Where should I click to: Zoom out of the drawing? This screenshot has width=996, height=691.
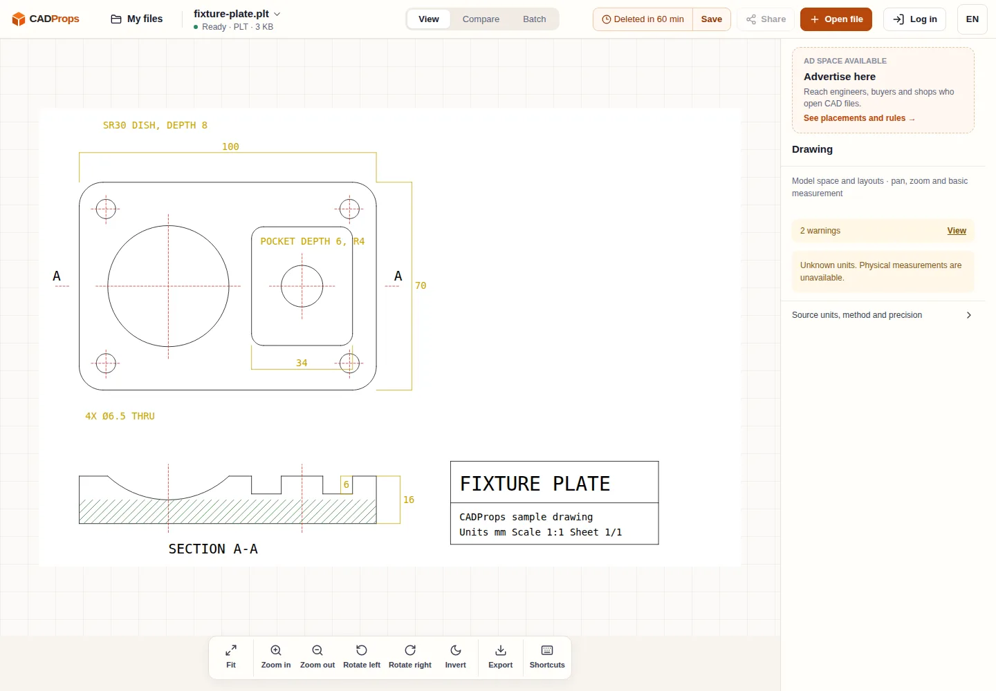tap(317, 656)
